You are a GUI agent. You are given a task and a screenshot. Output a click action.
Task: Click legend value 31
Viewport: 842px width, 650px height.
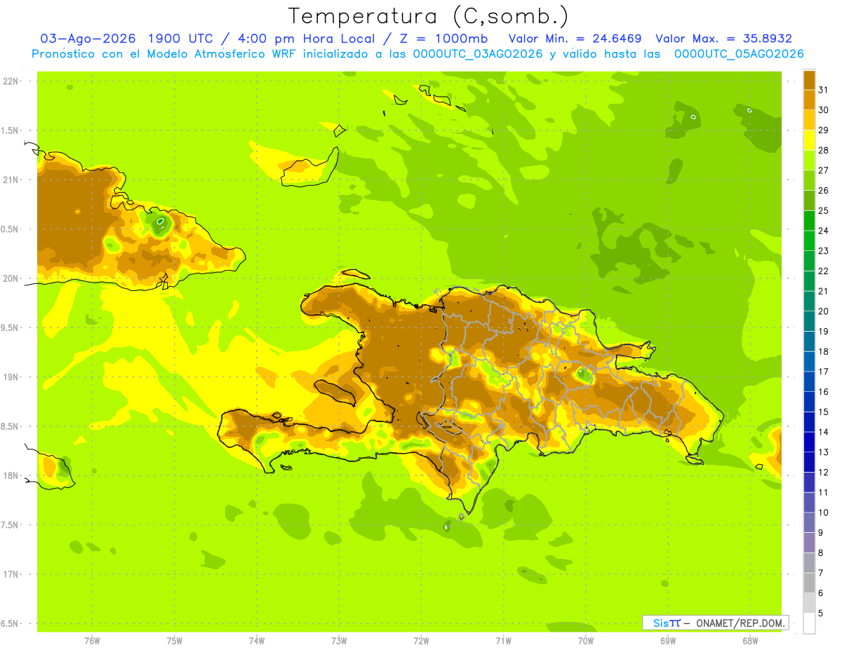[824, 90]
